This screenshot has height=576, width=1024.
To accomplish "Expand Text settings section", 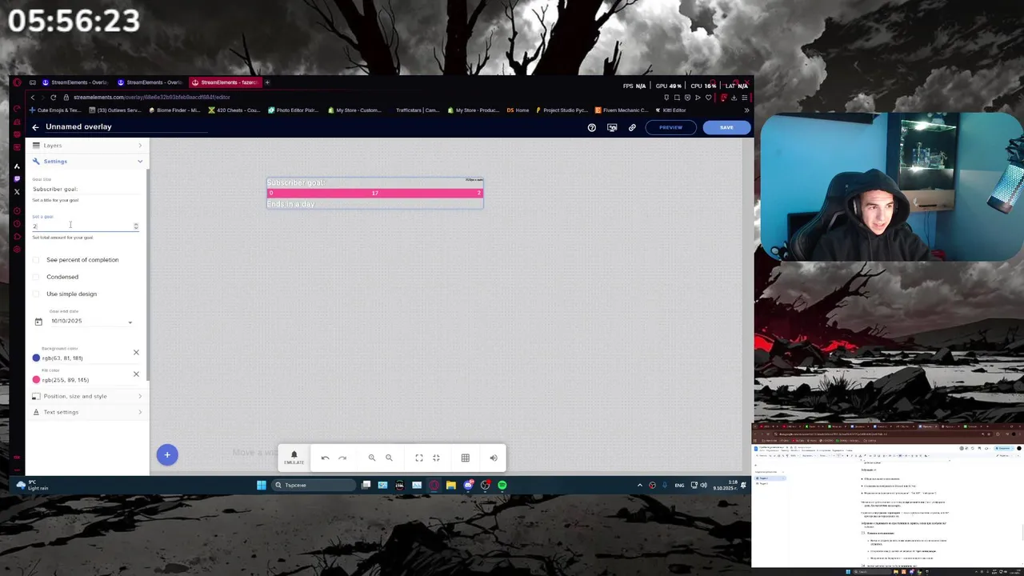I will (88, 412).
